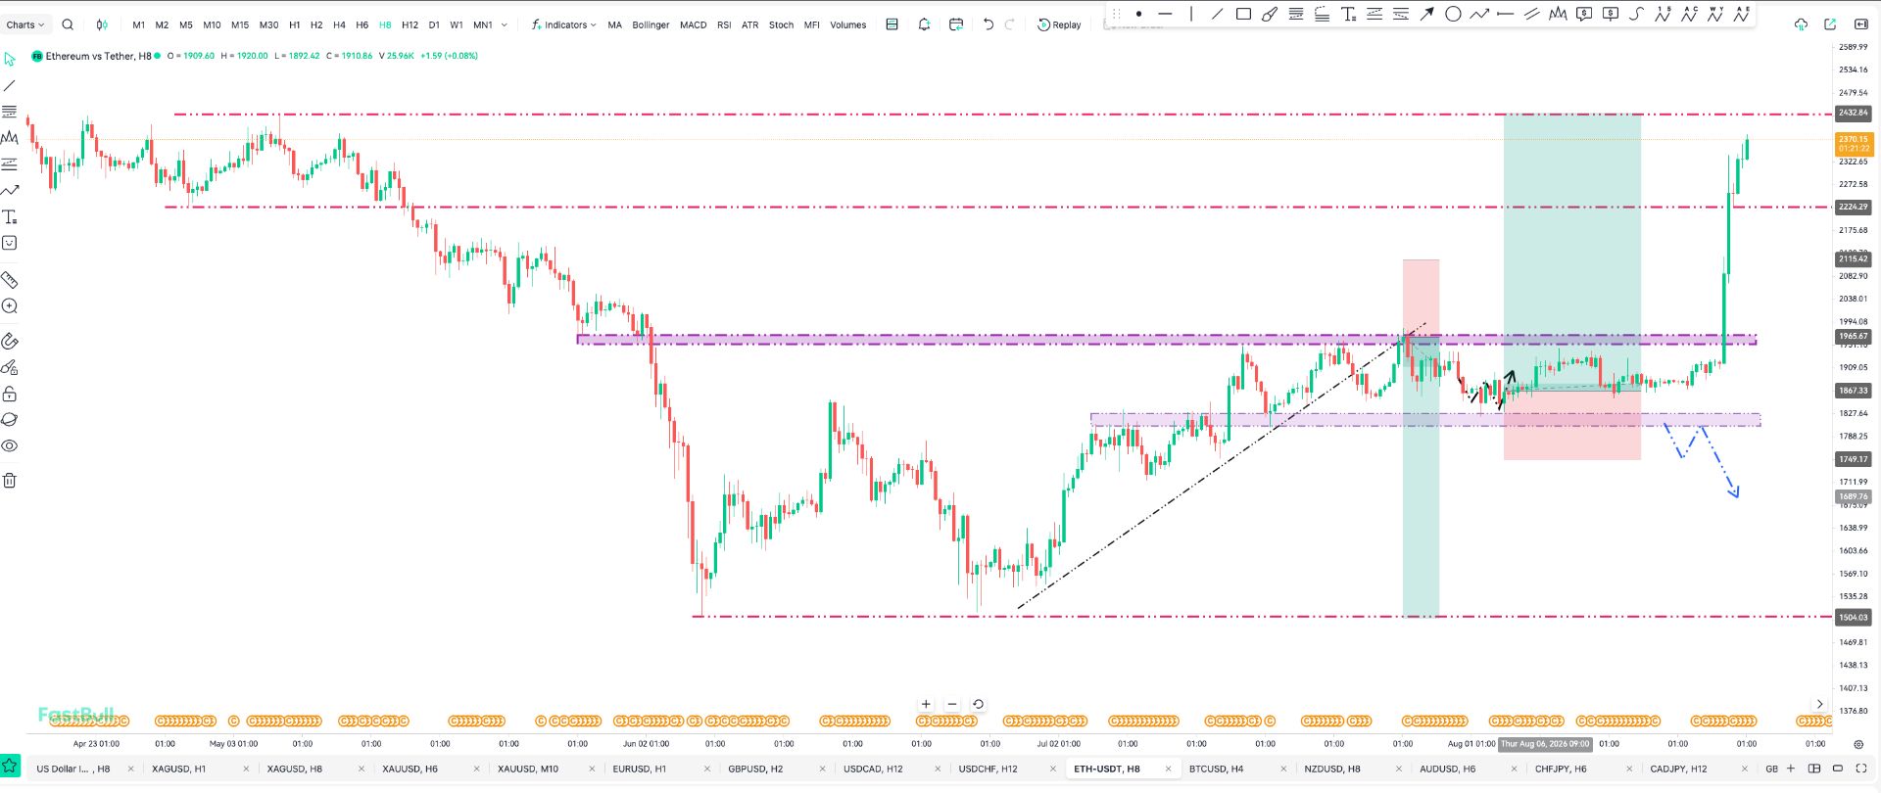The height and width of the screenshot is (793, 1881).
Task: Switch timeframe to H4
Action: 339,25
